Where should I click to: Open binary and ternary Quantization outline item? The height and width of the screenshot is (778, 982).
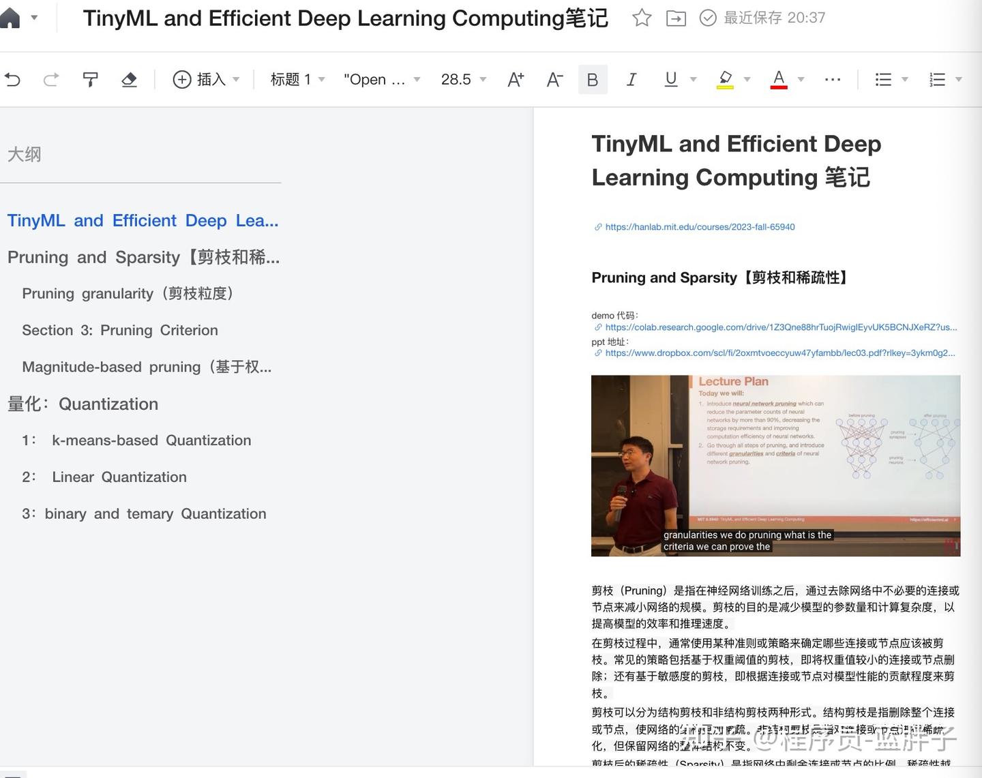[x=144, y=514]
